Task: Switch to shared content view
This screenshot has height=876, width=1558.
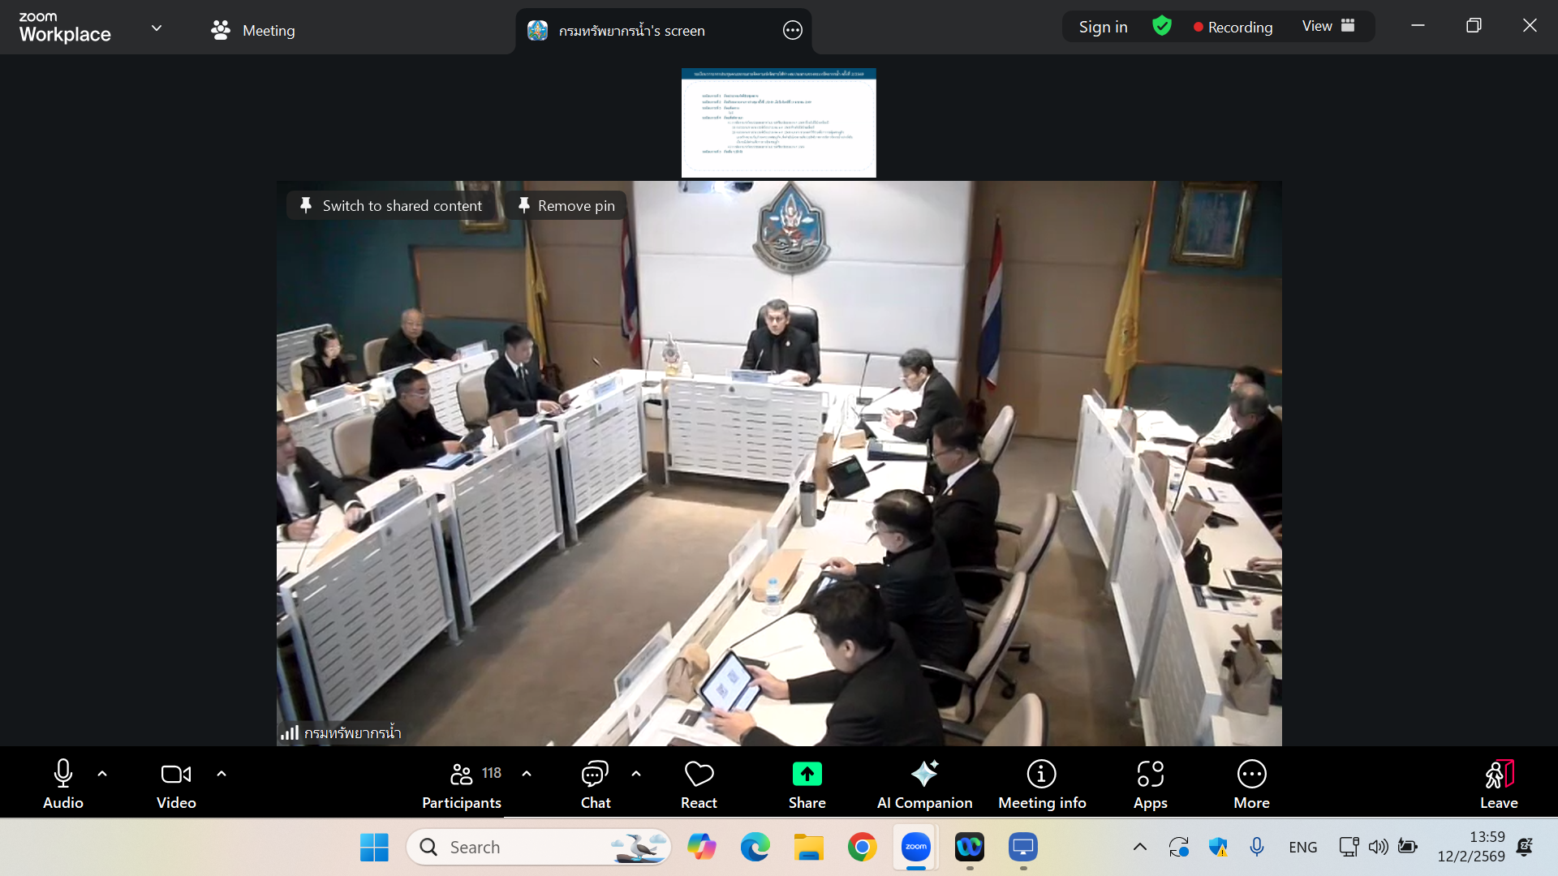Action: point(391,205)
